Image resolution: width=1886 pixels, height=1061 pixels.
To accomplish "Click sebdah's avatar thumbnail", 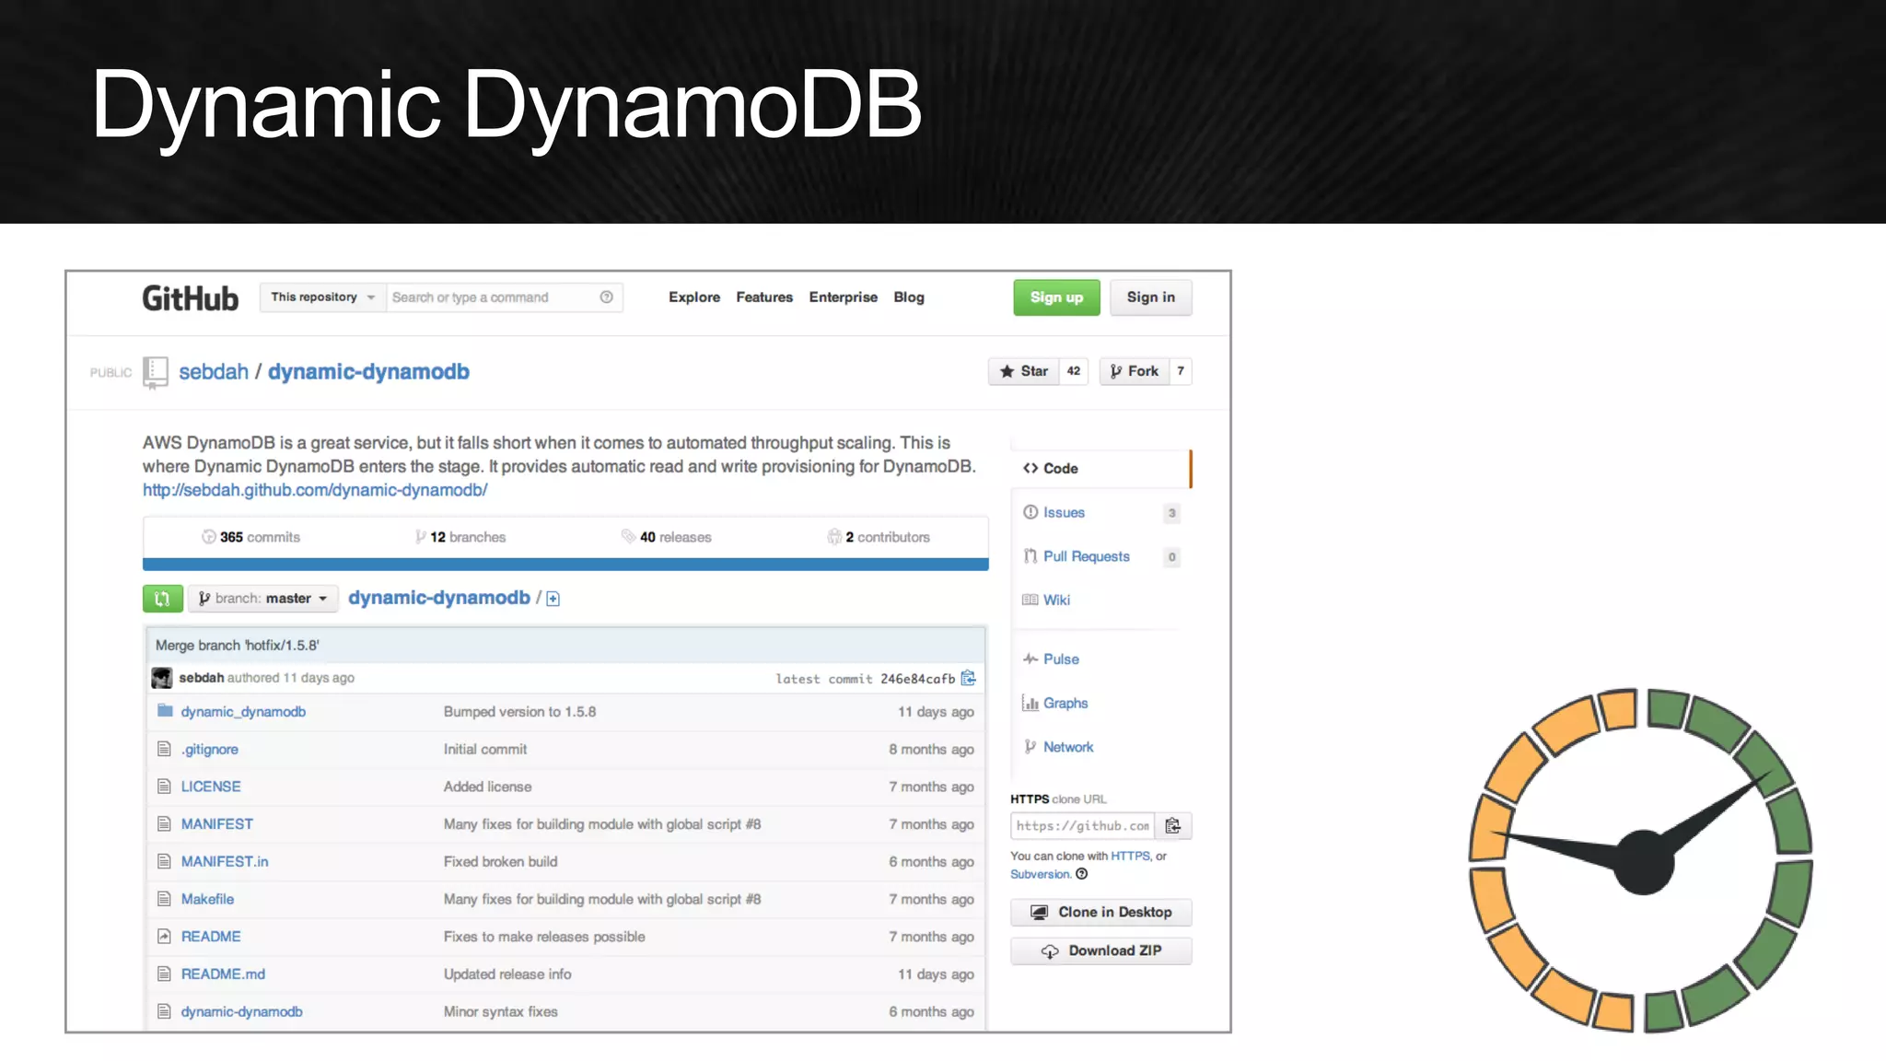I will pos(162,678).
